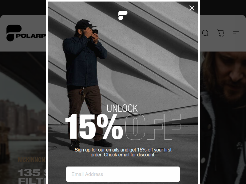246x184 pixels.
Task: Close the 15% off popup
Action: click(x=192, y=8)
